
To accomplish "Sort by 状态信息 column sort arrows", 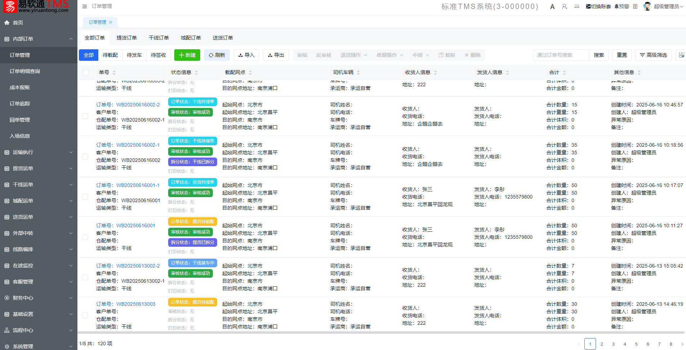I will point(196,73).
